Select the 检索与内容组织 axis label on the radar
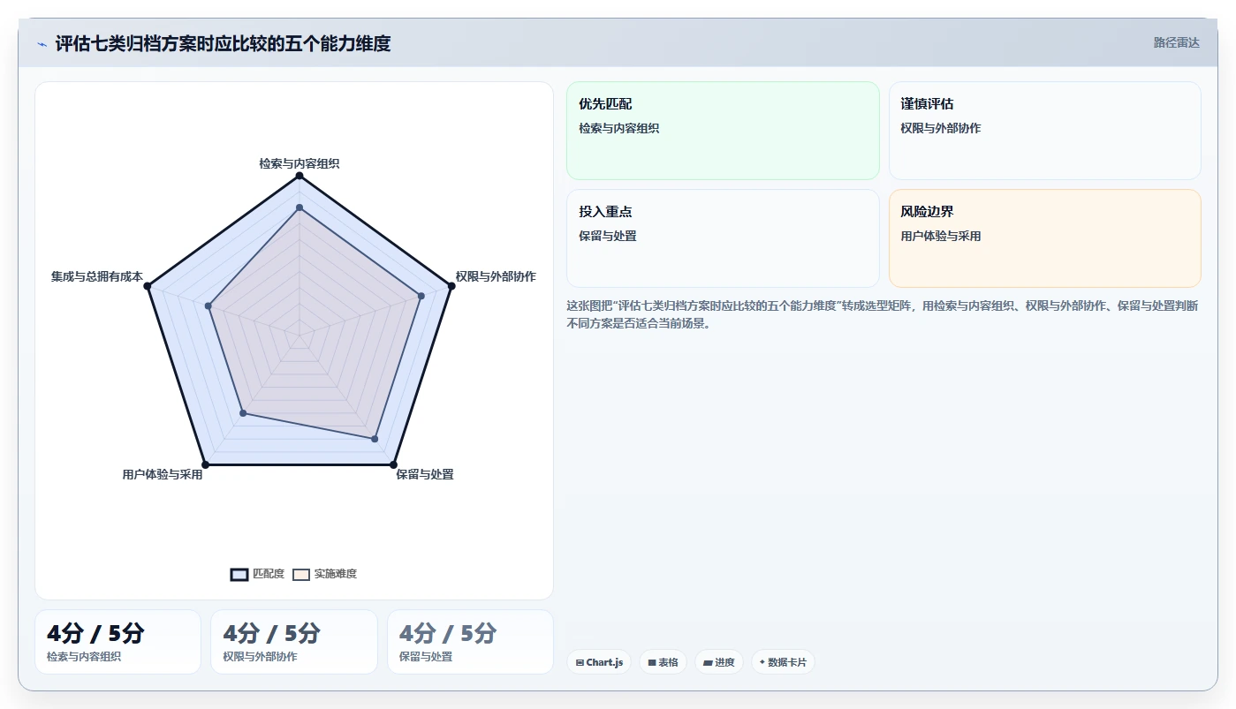Image resolution: width=1236 pixels, height=709 pixels. click(x=300, y=163)
